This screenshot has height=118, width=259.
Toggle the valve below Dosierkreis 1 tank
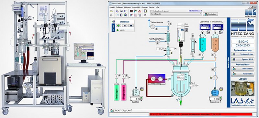[x=203, y=55]
